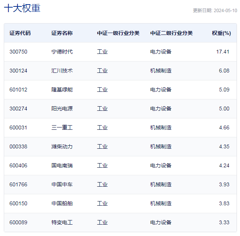Viewport: 240px width, 236px height.
Task: Click 电力设备 in the 国电南瑞 row
Action: point(161,165)
